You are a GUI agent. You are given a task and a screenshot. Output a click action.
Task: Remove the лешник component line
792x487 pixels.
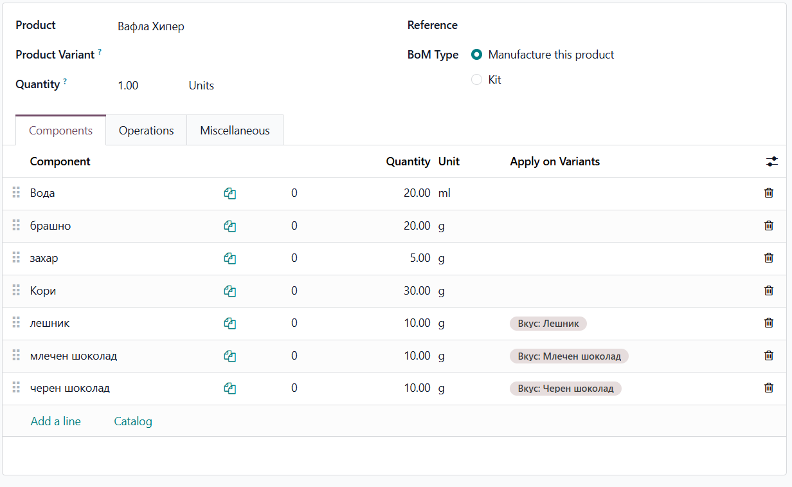(768, 323)
